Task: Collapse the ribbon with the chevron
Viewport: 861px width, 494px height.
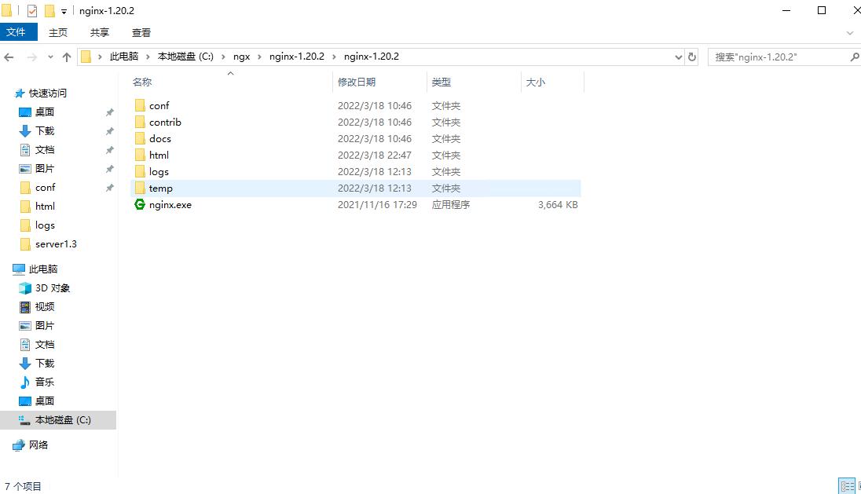Action: point(850,32)
